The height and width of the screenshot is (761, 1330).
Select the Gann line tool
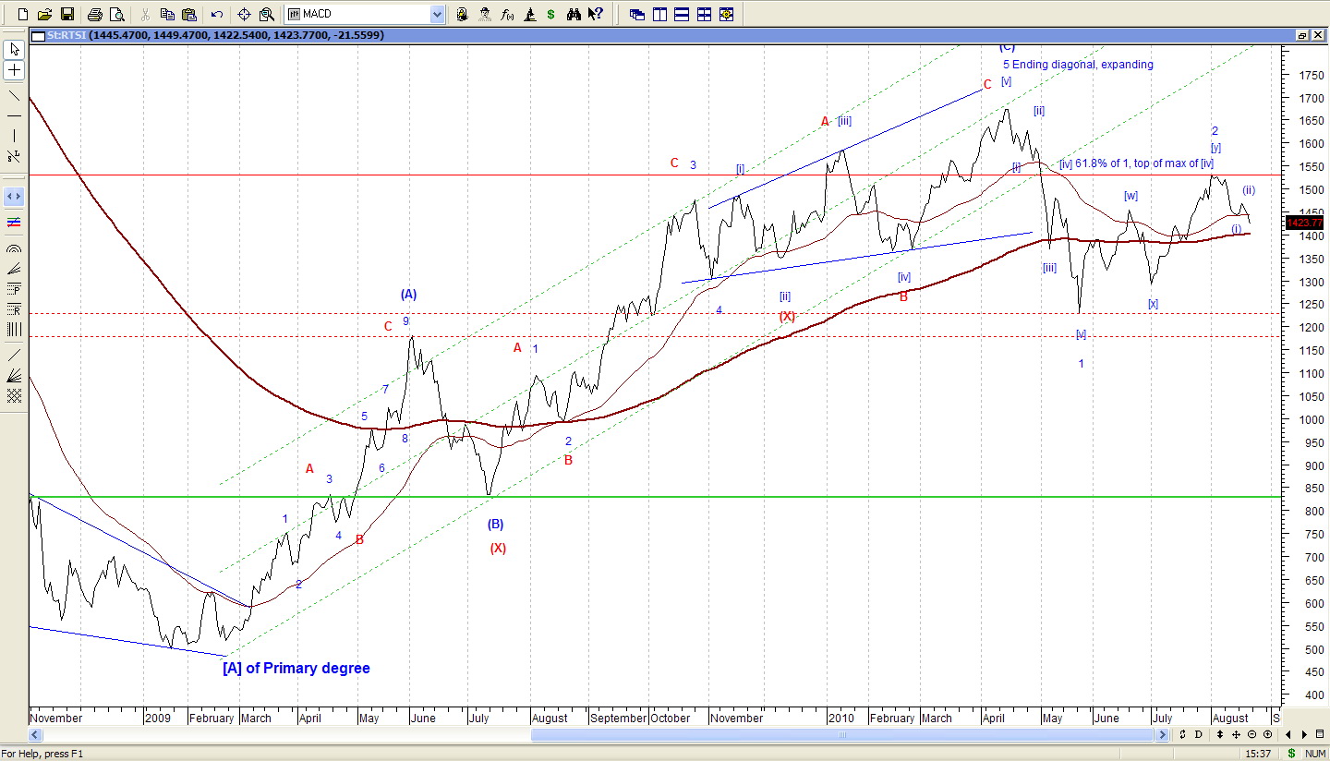(x=14, y=356)
